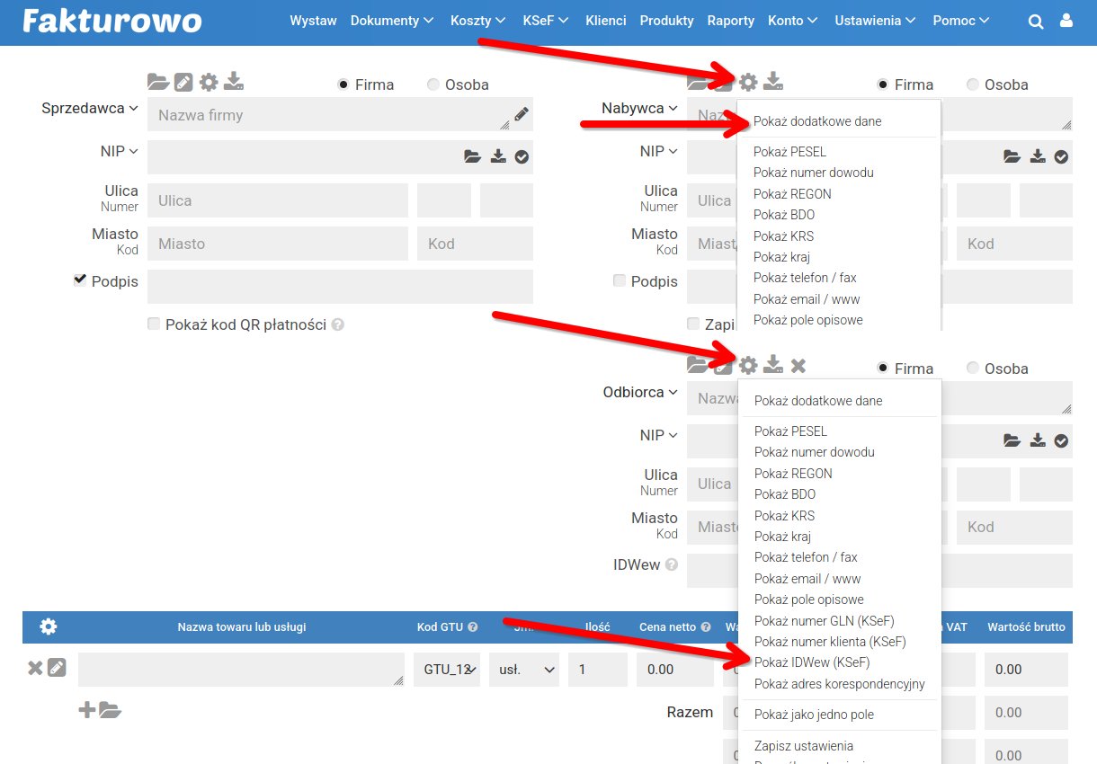Click the checkmark verify icon beside Nabywca NIP field
The height and width of the screenshot is (764, 1097).
[1060, 155]
